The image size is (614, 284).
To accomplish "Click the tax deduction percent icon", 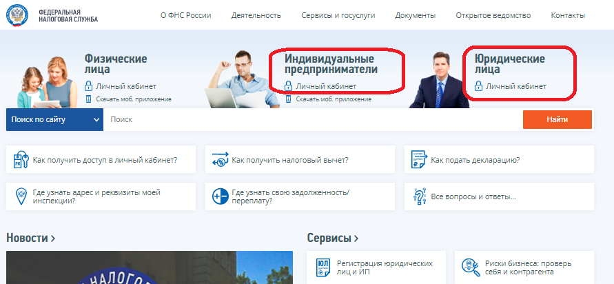I will pyautogui.click(x=221, y=160).
